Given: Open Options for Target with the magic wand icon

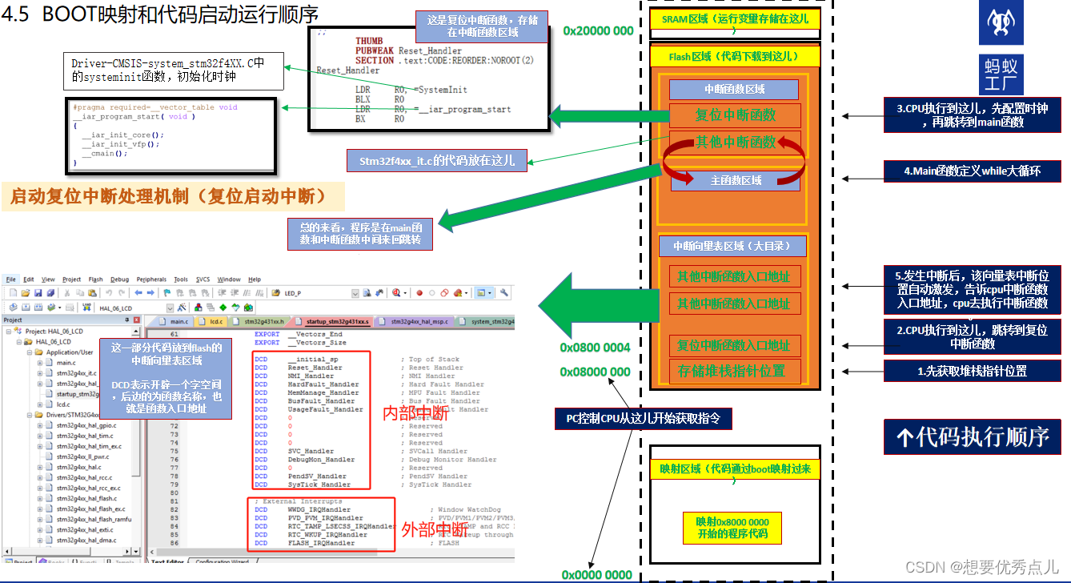Looking at the screenshot, I should 182,308.
